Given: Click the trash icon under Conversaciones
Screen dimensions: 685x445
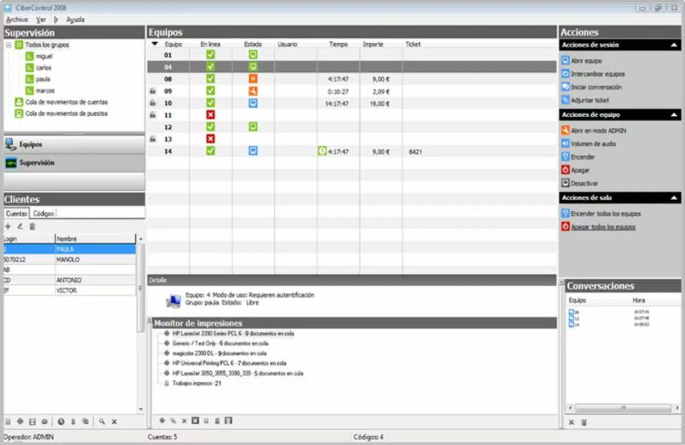Looking at the screenshot, I should (x=584, y=423).
